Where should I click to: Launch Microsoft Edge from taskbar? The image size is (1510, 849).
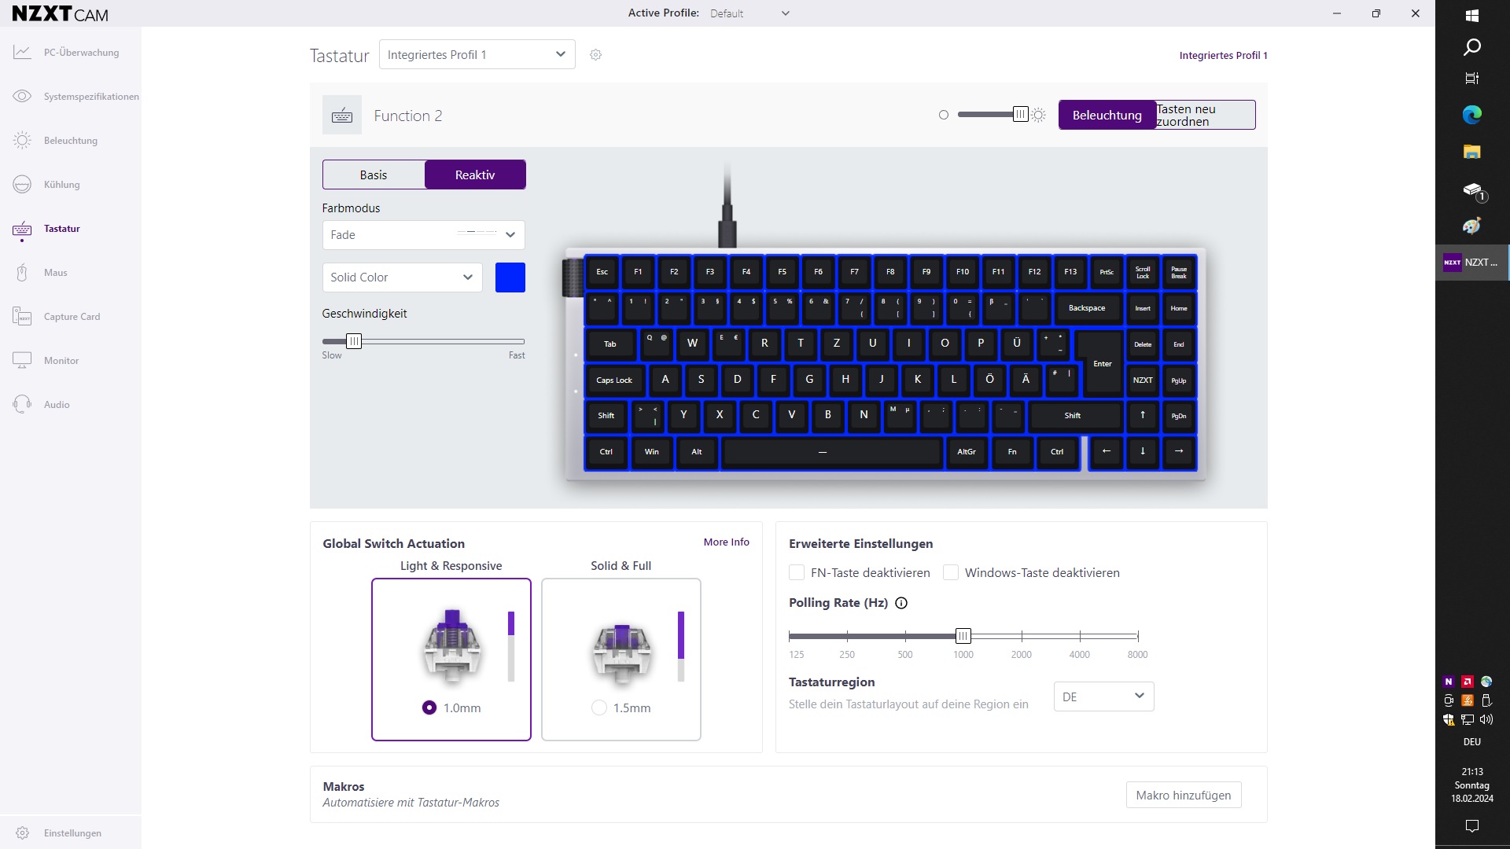click(x=1472, y=115)
